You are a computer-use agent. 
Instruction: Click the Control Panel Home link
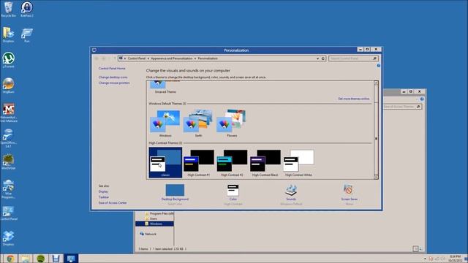pyautogui.click(x=112, y=68)
